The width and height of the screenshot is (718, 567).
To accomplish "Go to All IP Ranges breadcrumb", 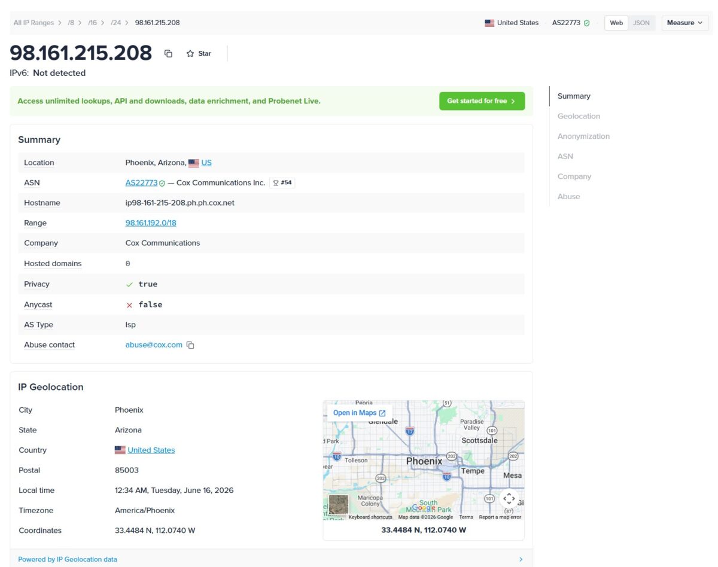I will coord(34,23).
